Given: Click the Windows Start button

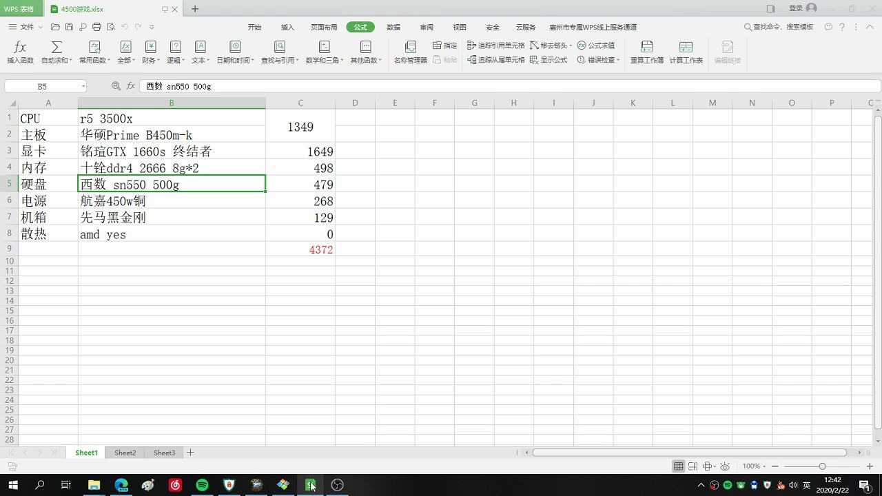Looking at the screenshot, I should (x=13, y=485).
